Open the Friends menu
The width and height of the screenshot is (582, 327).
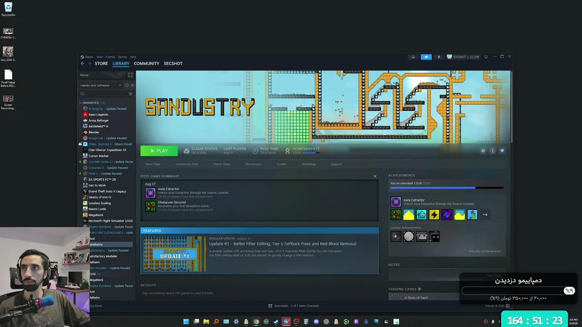click(110, 57)
